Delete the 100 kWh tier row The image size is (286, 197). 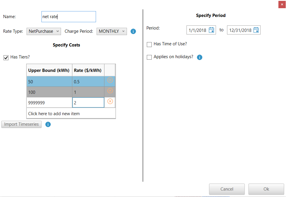110,91
